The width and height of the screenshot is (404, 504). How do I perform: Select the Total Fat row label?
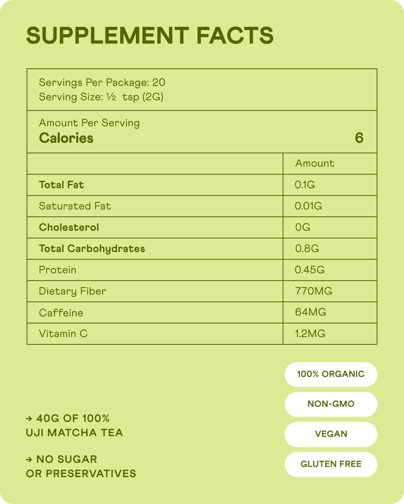(x=62, y=185)
